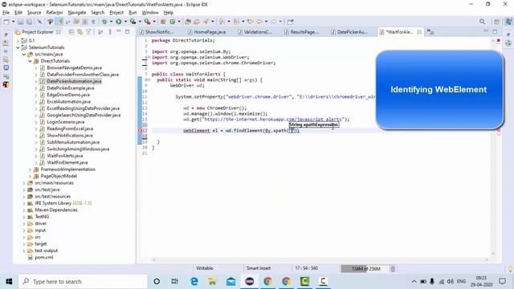Open the Run button's dropdown arrow
The height and width of the screenshot is (289, 514).
tap(125, 22)
